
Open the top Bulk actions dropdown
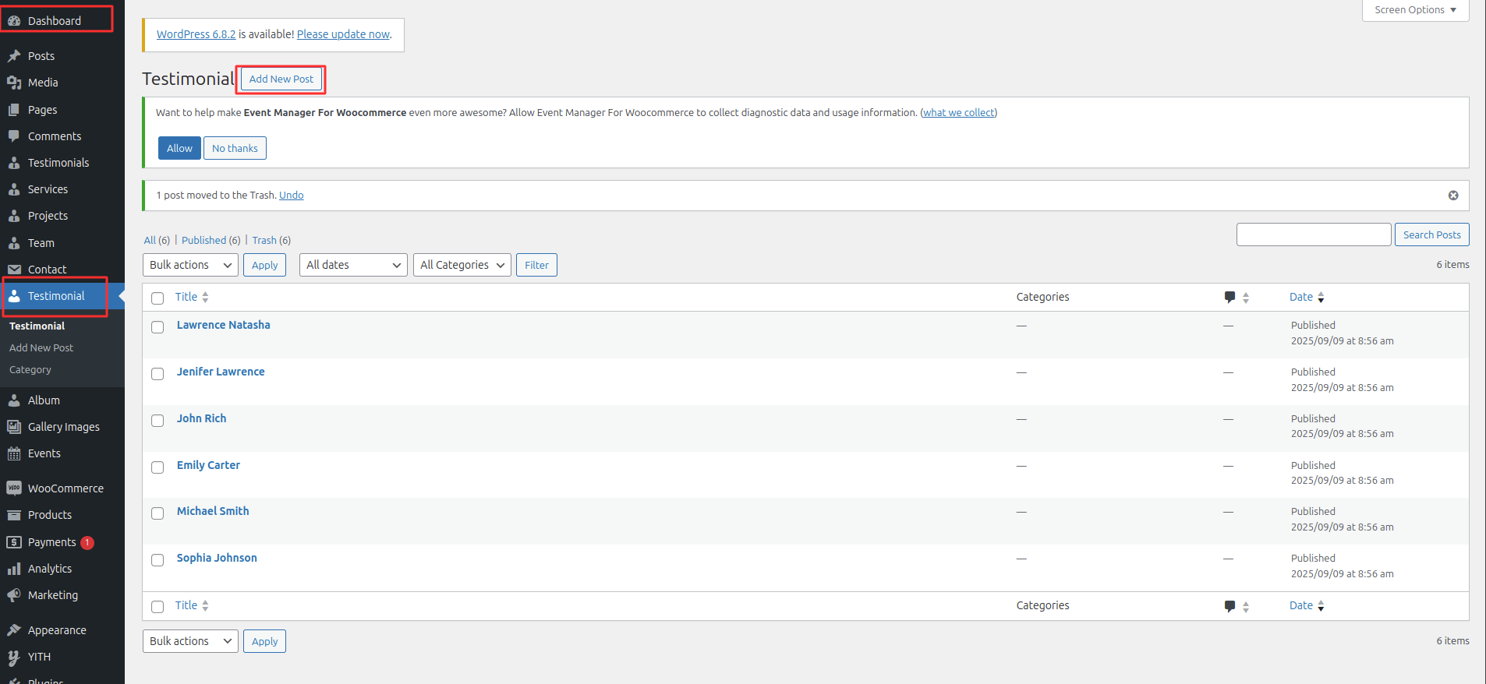190,265
